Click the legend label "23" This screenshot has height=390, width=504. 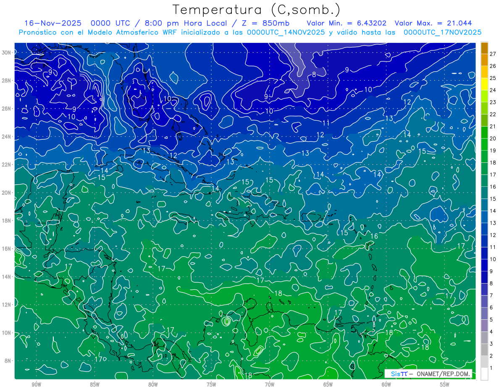pos(493,102)
